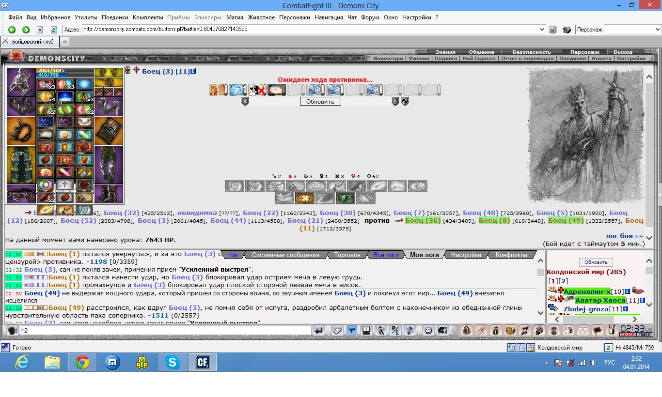
Task: Click Обновить button under the scrolls
Action: (320, 102)
